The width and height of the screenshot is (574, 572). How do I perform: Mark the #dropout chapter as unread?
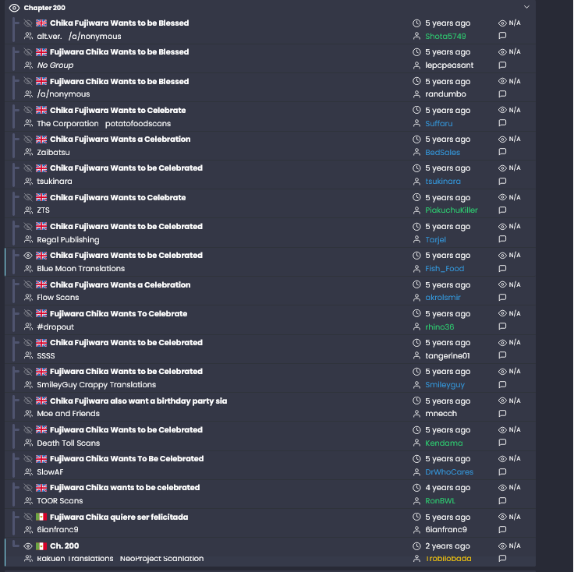coord(28,314)
